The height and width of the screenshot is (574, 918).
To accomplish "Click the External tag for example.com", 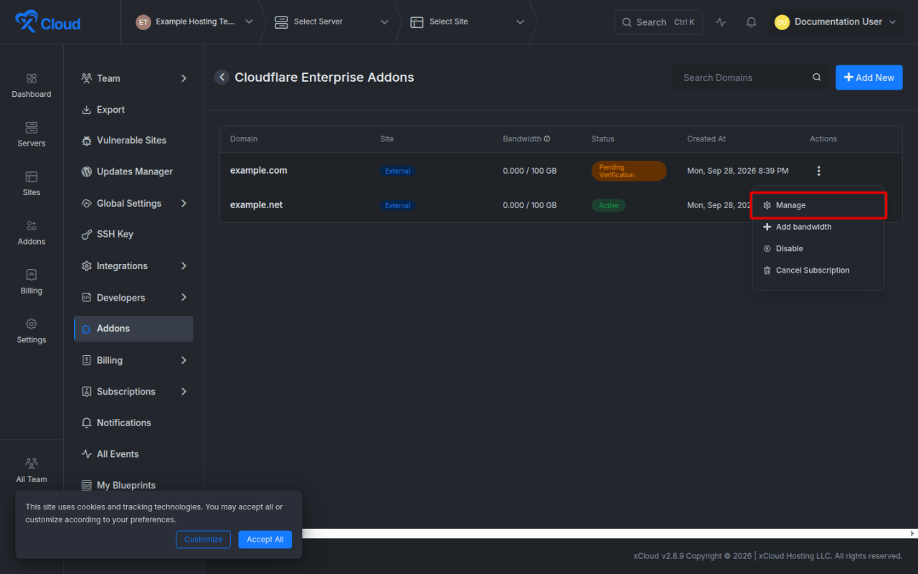I will (397, 171).
